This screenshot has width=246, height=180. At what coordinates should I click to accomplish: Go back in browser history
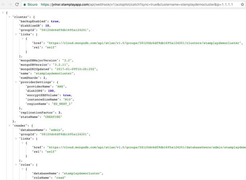pos(4,4)
